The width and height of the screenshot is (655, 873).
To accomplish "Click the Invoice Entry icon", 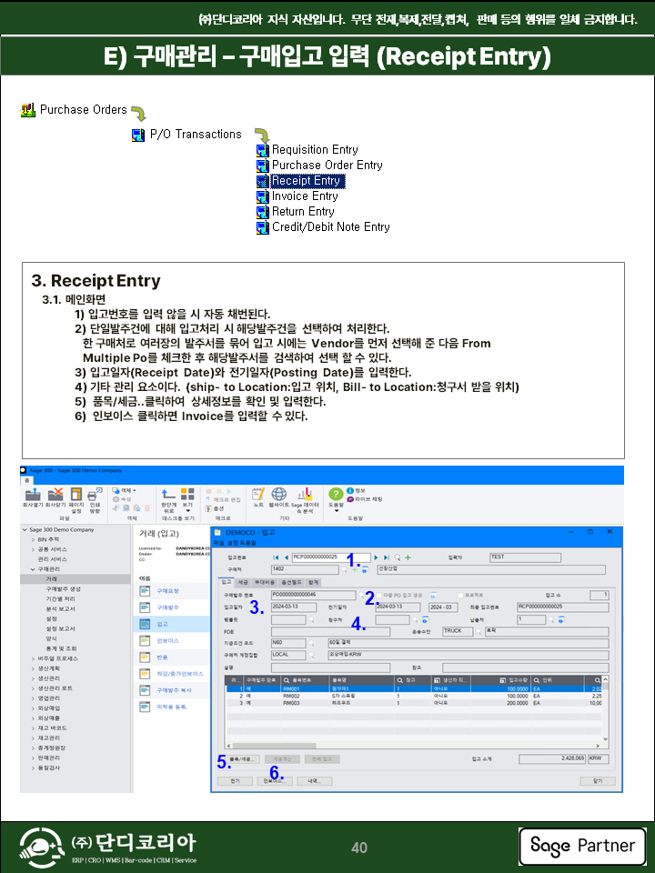I will point(262,196).
